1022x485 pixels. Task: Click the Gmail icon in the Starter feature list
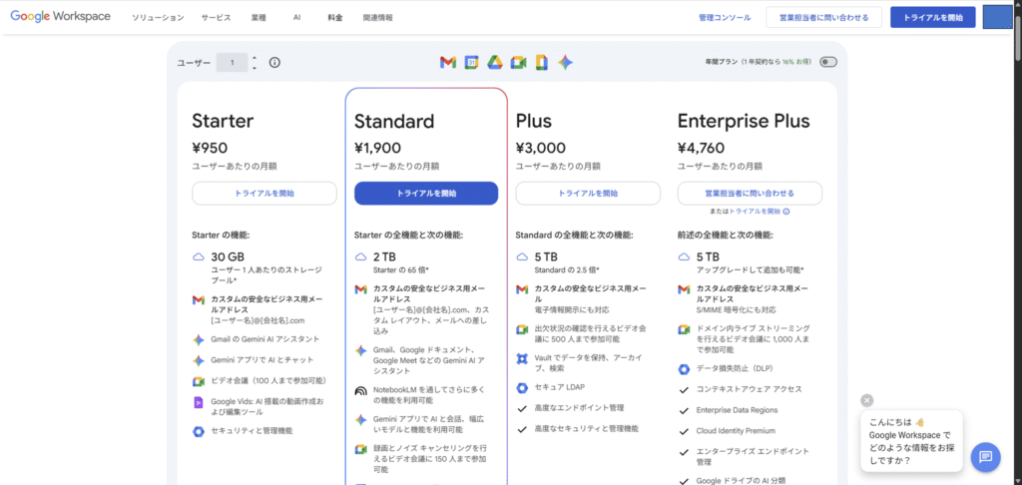[199, 300]
